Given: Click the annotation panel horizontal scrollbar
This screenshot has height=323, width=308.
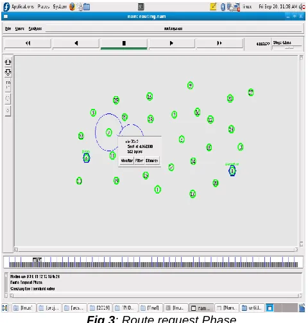Looking at the screenshot, I should [156, 295].
